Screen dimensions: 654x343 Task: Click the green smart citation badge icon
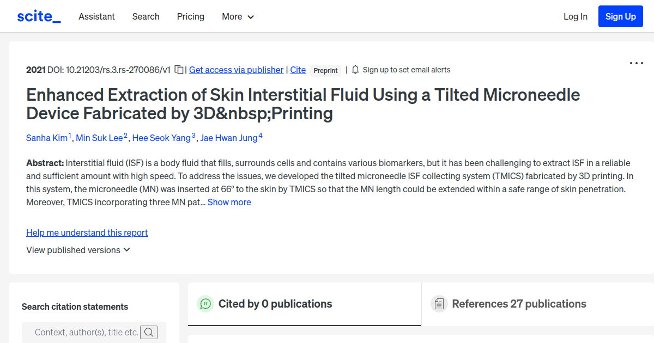[205, 304]
